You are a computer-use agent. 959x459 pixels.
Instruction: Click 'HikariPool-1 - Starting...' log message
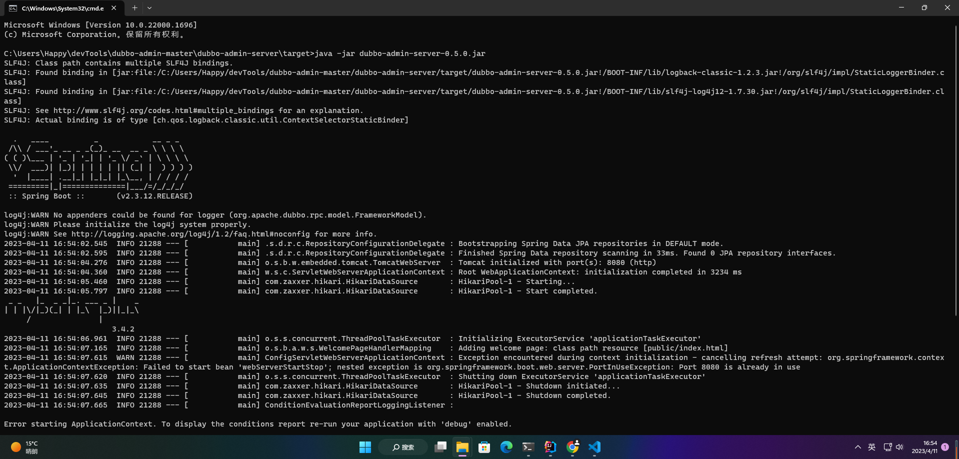point(516,281)
